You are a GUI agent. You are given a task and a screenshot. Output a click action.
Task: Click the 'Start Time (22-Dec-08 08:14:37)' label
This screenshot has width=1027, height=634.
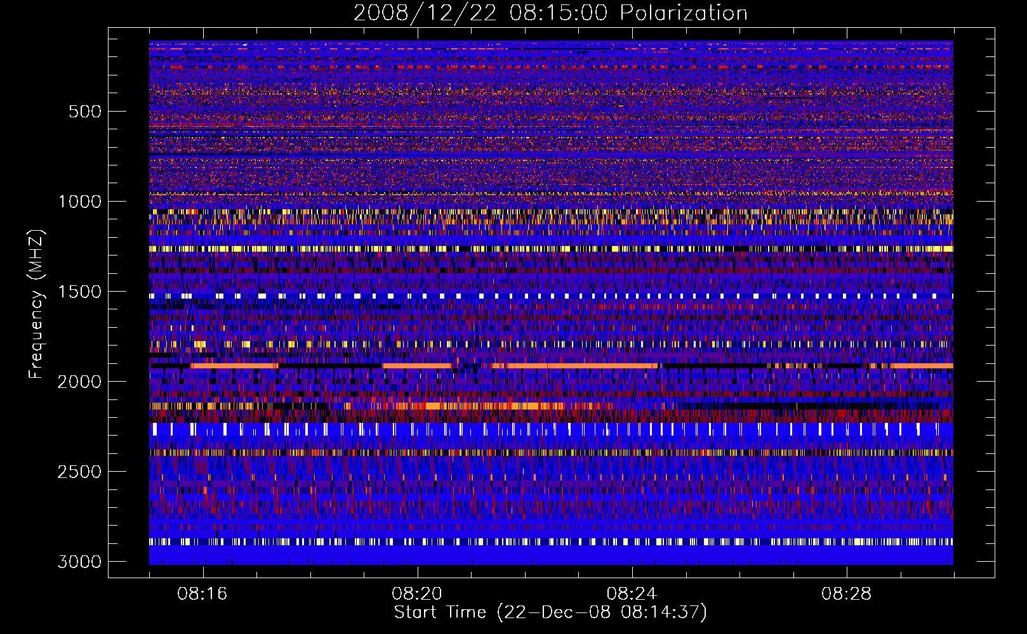(550, 612)
